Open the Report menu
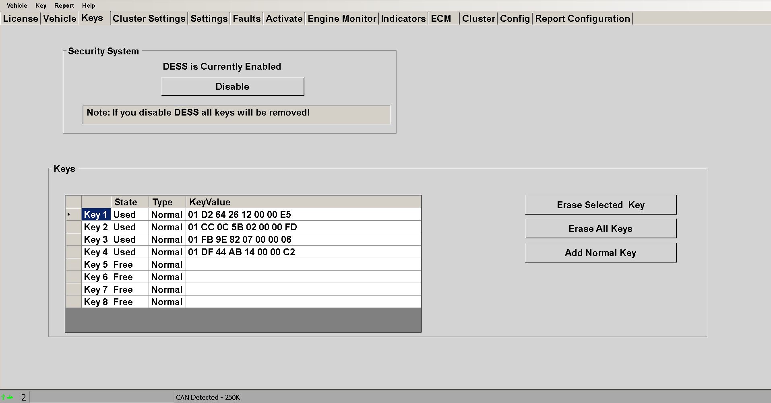The image size is (771, 403). pyautogui.click(x=64, y=6)
